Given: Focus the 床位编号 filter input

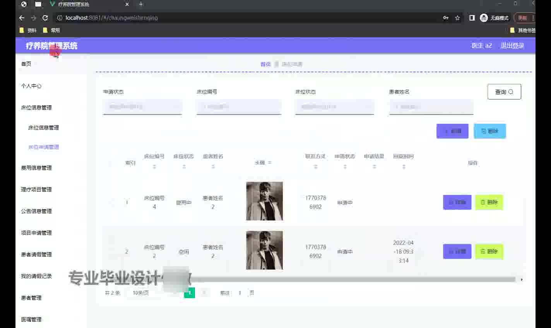Looking at the screenshot, I should point(239,107).
